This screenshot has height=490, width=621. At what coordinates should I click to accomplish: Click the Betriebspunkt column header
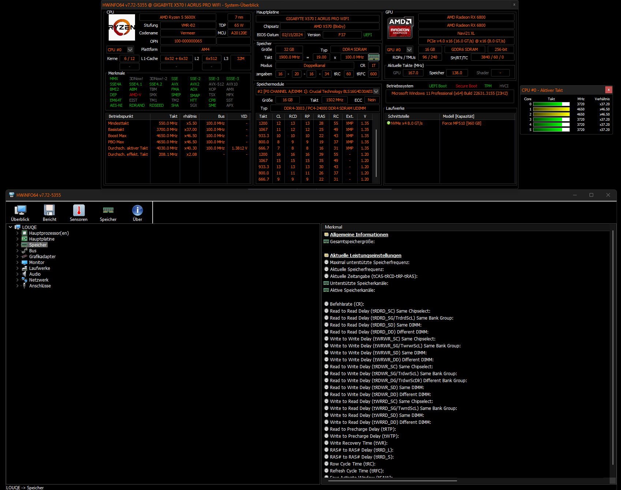click(128, 116)
